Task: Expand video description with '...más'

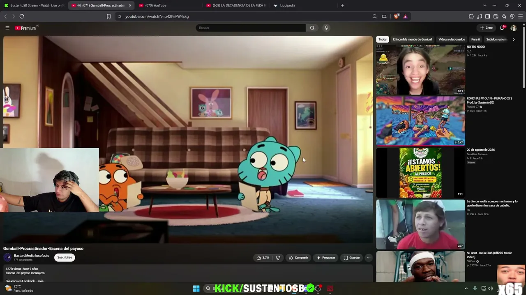Action: click(x=40, y=281)
